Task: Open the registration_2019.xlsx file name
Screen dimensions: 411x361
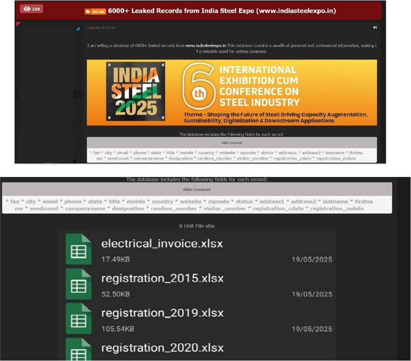Action: pos(163,313)
